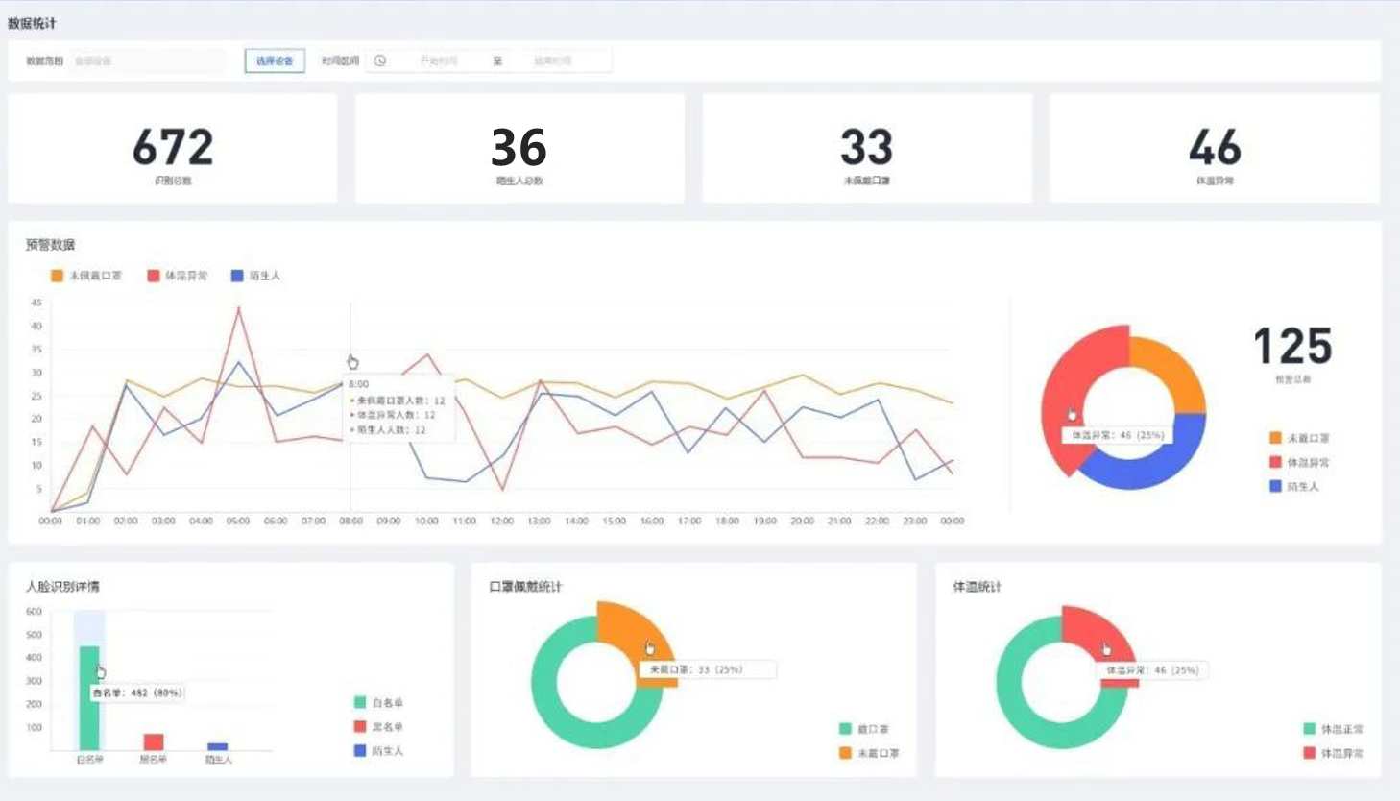Open the end time picker field

click(x=552, y=61)
